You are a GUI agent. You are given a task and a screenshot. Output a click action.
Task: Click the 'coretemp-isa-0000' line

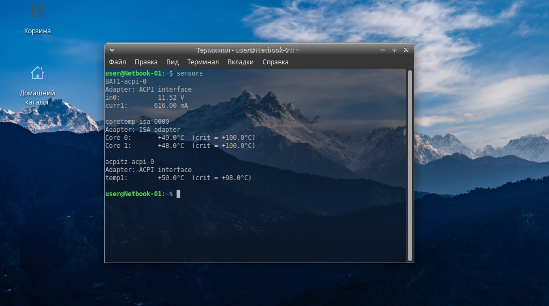tap(137, 121)
